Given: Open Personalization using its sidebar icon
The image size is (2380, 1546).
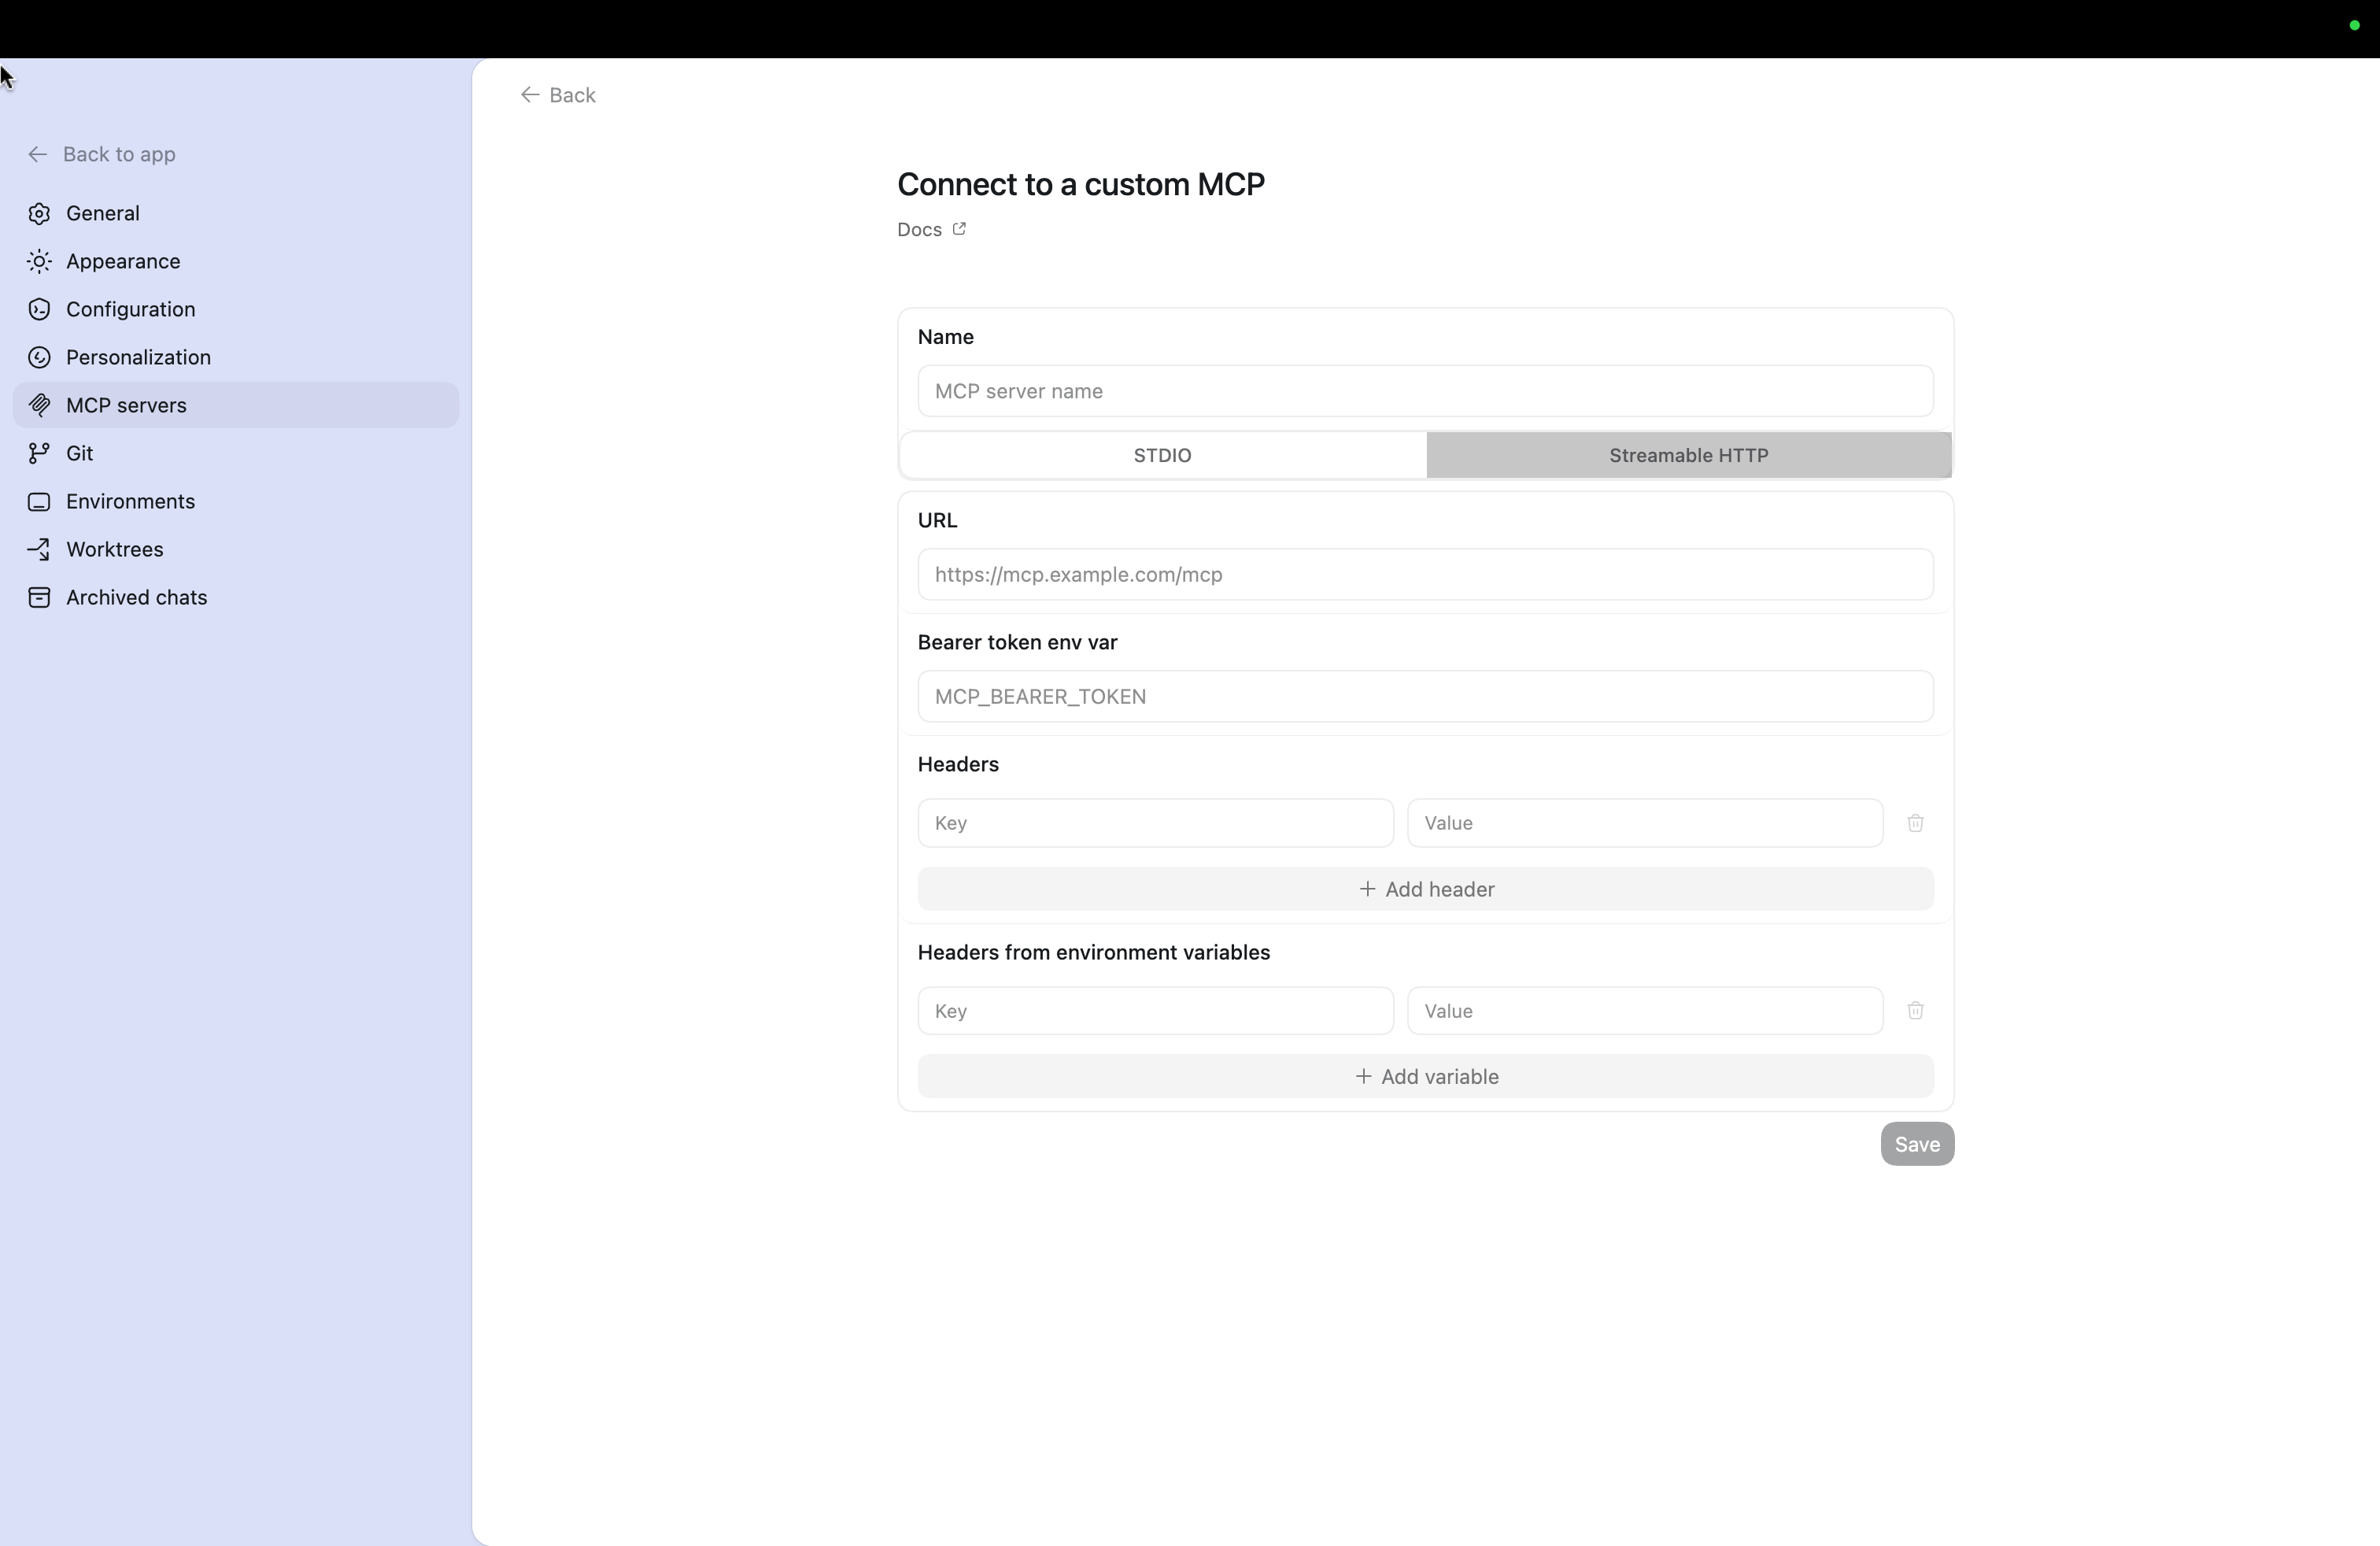Looking at the screenshot, I should click(39, 357).
